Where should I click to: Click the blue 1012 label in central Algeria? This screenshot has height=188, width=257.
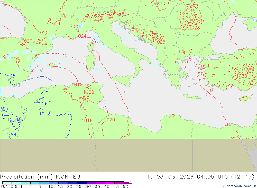click(45, 114)
